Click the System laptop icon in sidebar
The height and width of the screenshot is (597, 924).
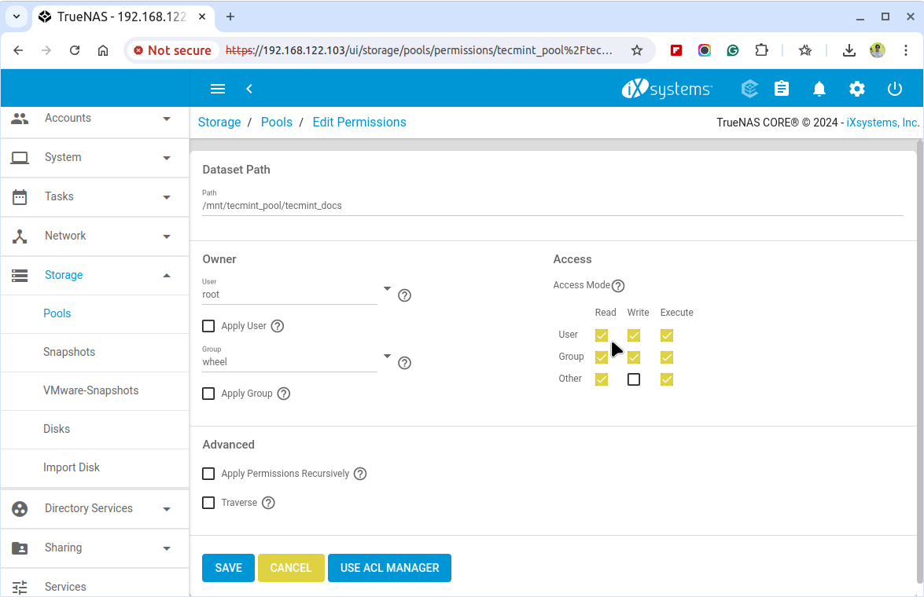point(20,158)
